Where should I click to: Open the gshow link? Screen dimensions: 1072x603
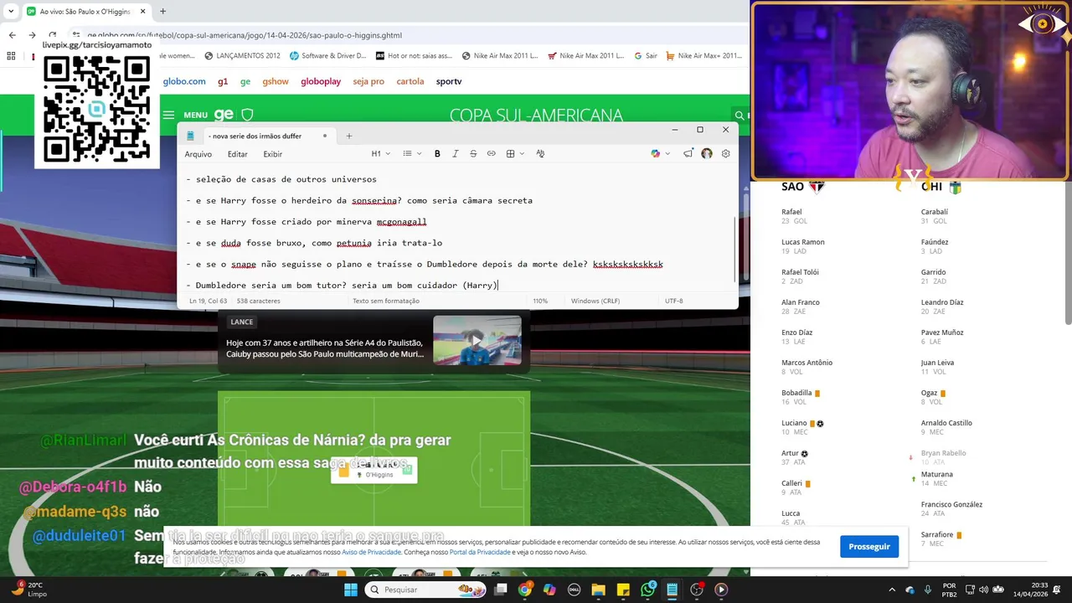pyautogui.click(x=276, y=81)
